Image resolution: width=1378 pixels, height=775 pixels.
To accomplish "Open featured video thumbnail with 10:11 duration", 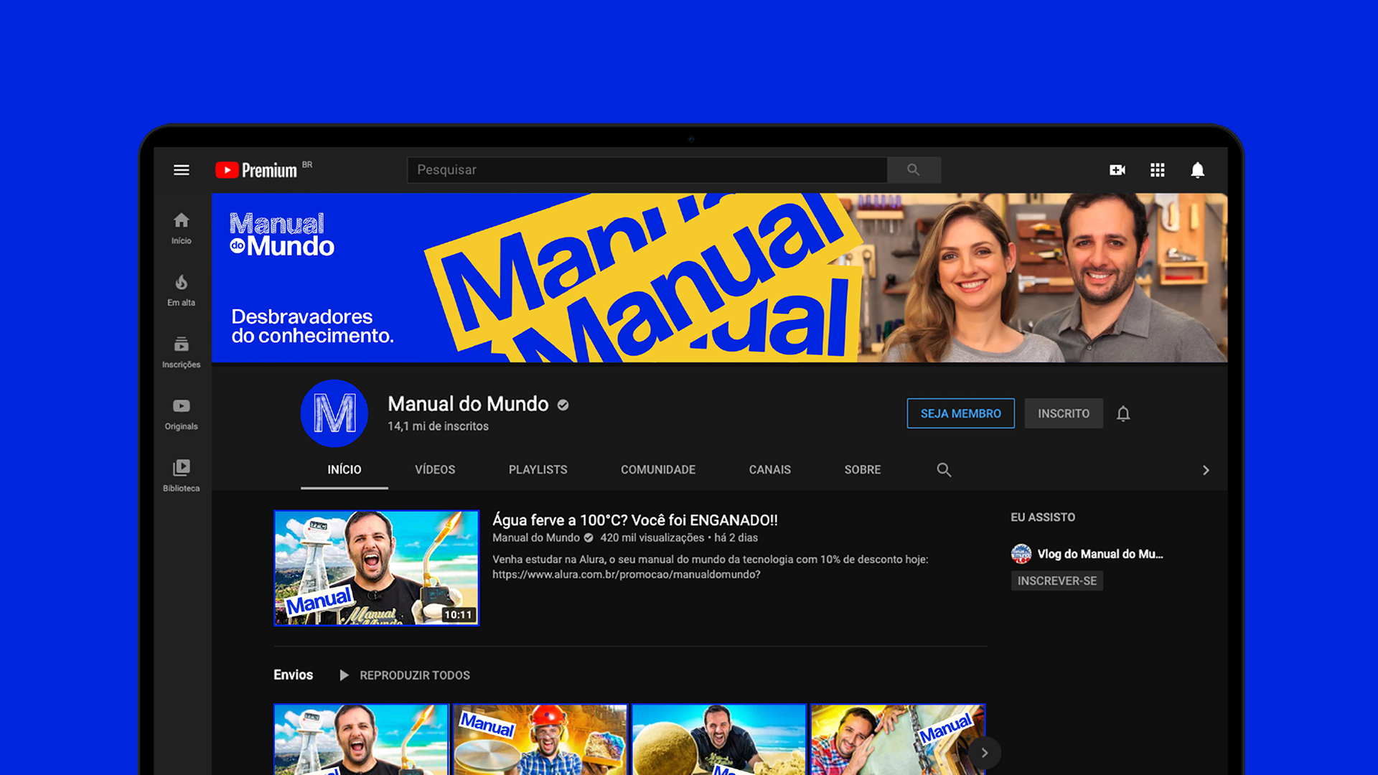I will tap(377, 568).
